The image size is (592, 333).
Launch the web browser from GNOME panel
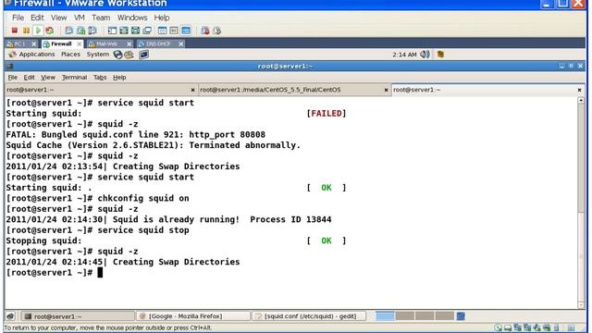(117, 55)
